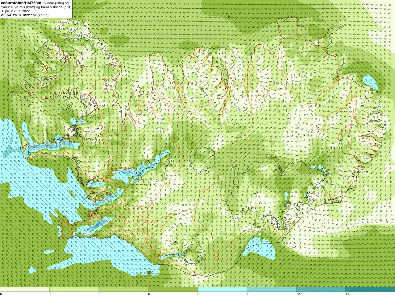Click the legend label '6'

click(149, 294)
